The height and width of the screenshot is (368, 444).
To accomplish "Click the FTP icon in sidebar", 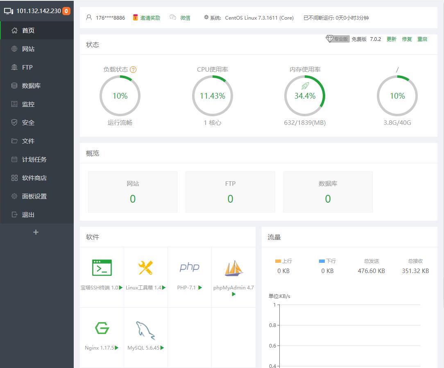I will [14, 67].
